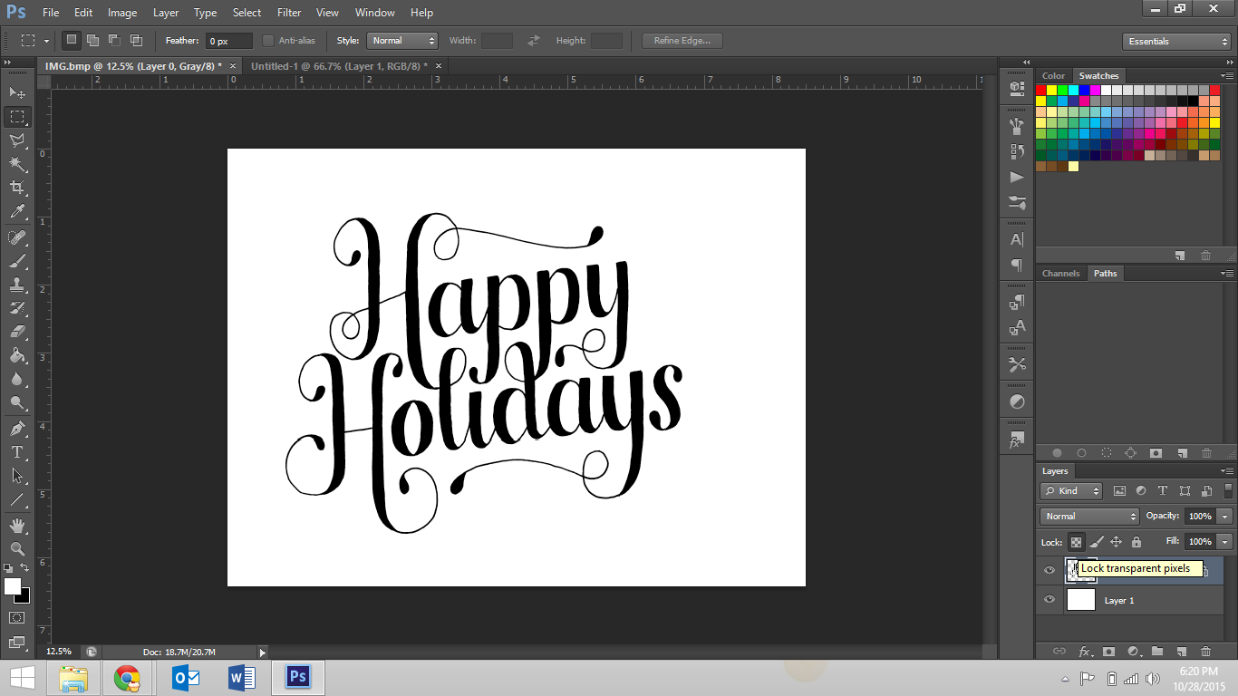The image size is (1238, 696).
Task: Select the Eraser tool
Action: 17,332
